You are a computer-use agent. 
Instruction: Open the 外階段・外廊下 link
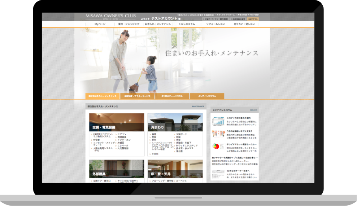(184, 143)
